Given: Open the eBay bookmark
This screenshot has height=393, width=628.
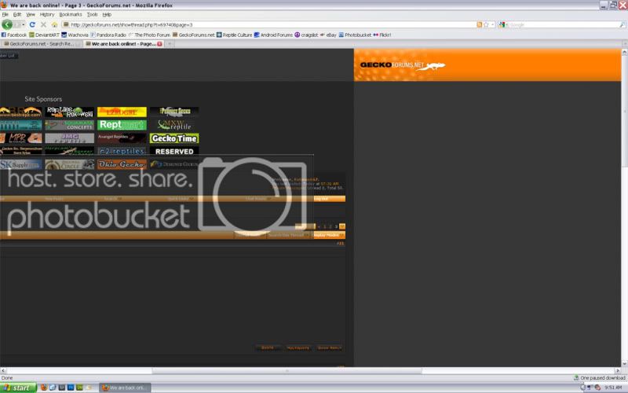Looking at the screenshot, I should (328, 35).
